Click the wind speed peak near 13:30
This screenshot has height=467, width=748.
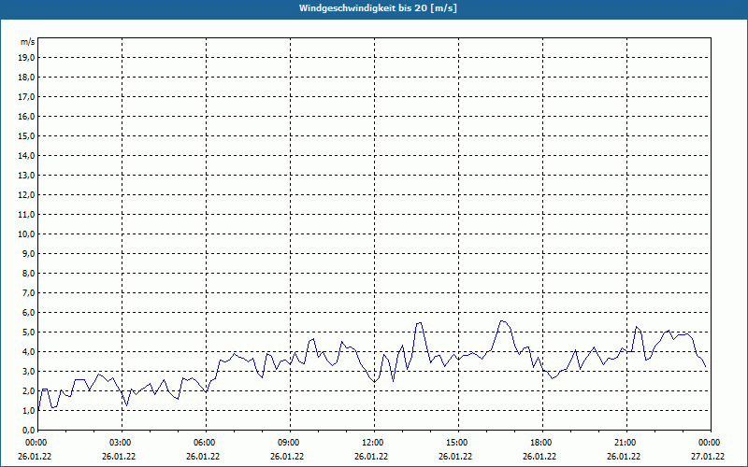[419, 323]
